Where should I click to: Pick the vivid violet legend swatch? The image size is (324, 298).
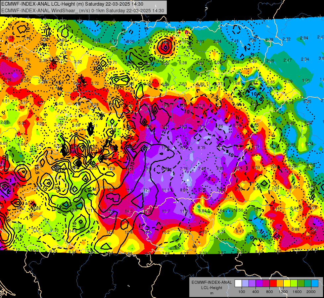[259, 283]
